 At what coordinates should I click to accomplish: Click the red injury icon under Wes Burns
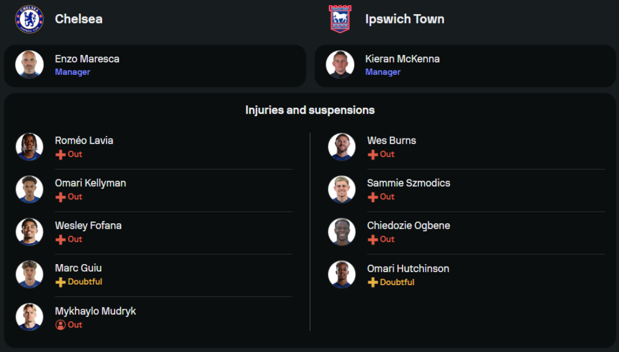[373, 155]
